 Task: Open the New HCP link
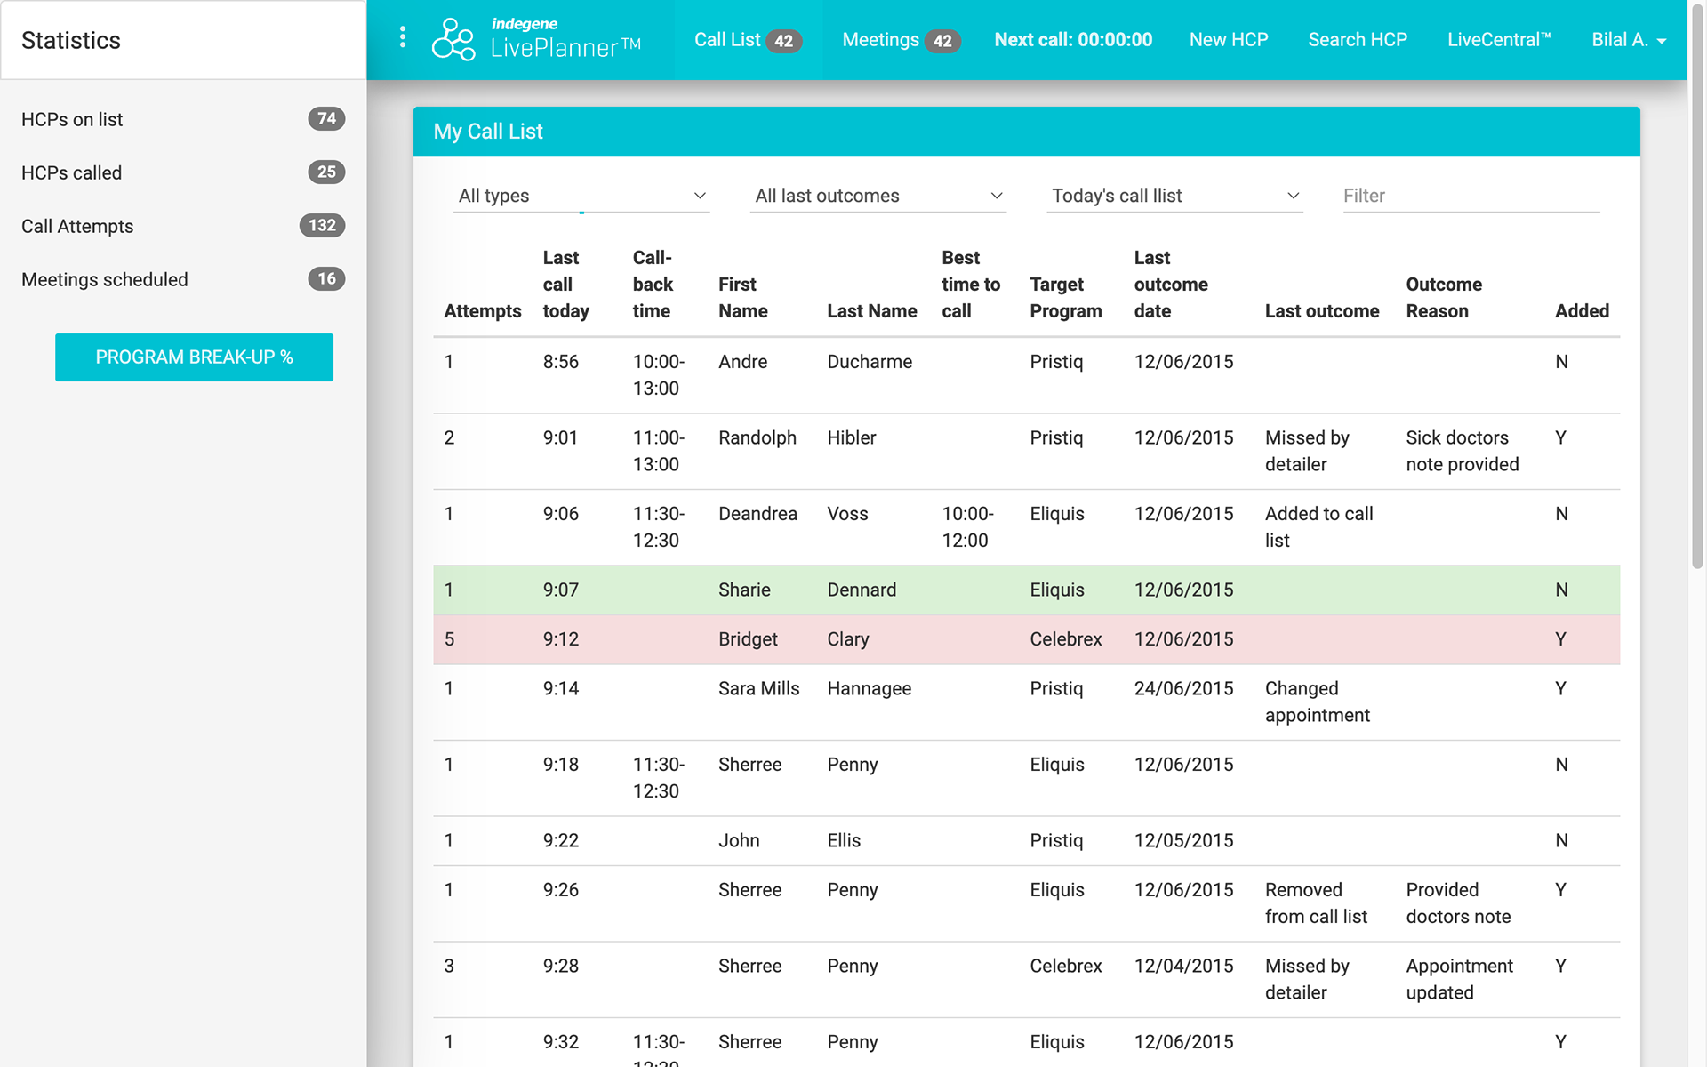point(1229,40)
